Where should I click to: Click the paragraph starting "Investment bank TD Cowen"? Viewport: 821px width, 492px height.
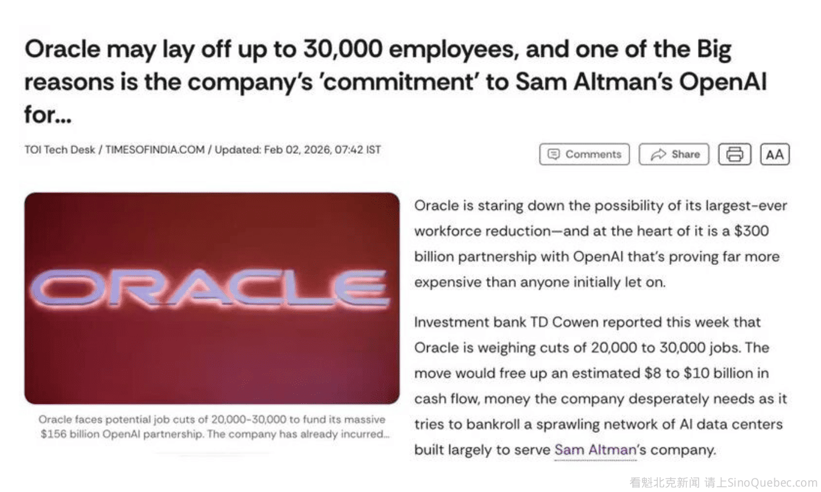click(600, 386)
